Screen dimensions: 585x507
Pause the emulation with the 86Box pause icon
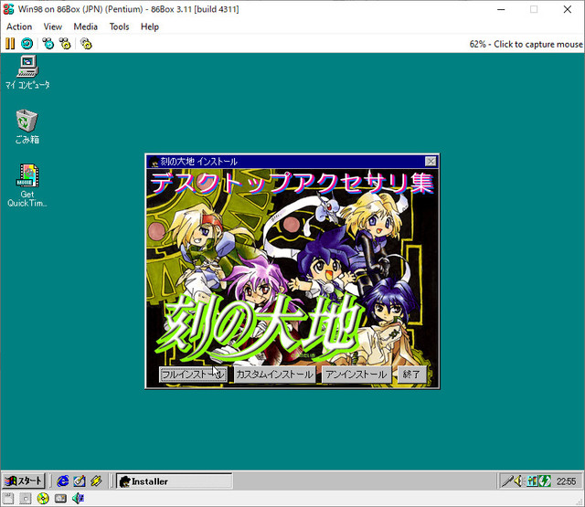[10, 44]
